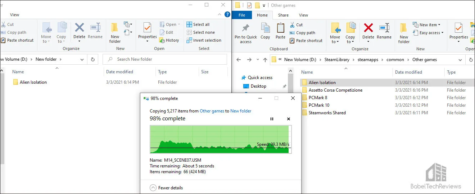Click Paste shortcut in right window ribbon

pyautogui.click(x=306, y=41)
